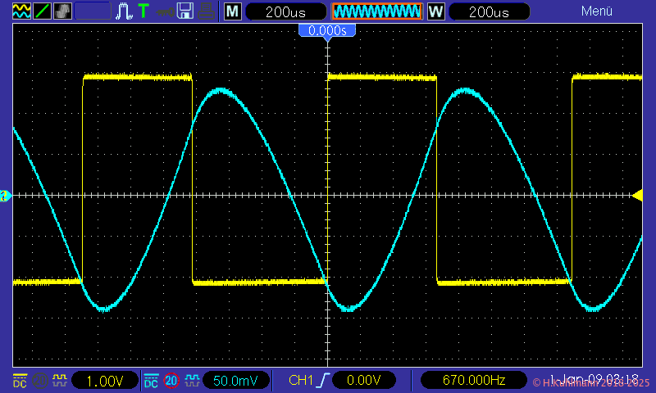Click the 0.000s horizontal trigger position marker
The width and height of the screenshot is (656, 393).
pyautogui.click(x=327, y=30)
